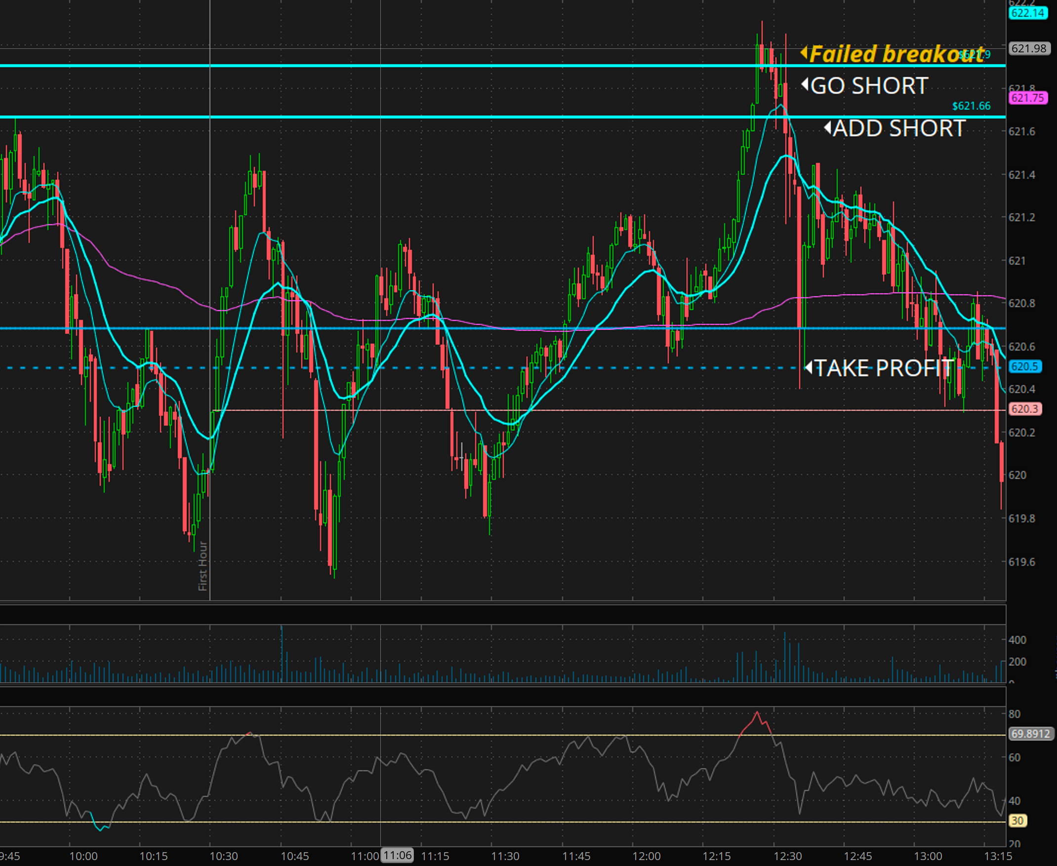The height and width of the screenshot is (866, 1057).
Task: Click the Failed breakout annotation arrow marker
Action: point(804,52)
